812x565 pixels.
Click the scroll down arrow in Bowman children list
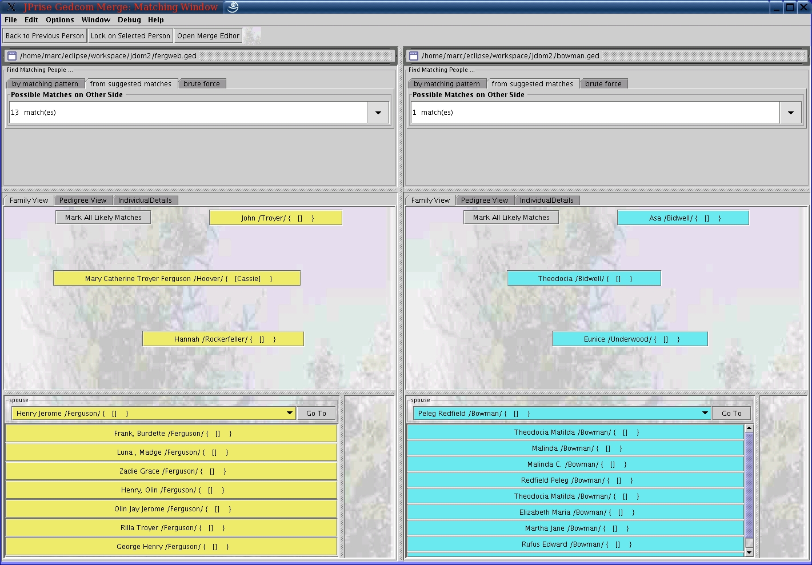[x=749, y=552]
